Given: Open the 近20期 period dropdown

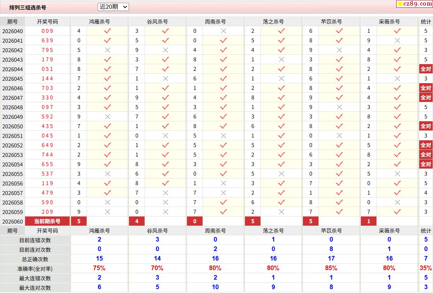Looking at the screenshot, I should (113, 7).
